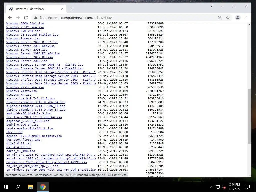This screenshot has height=192, width=256.
Task: Reload the current page
Action: coord(26,18)
